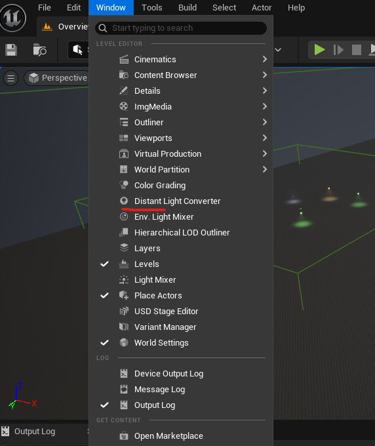Open the Select menu
The width and height of the screenshot is (375, 446).
[x=224, y=7]
